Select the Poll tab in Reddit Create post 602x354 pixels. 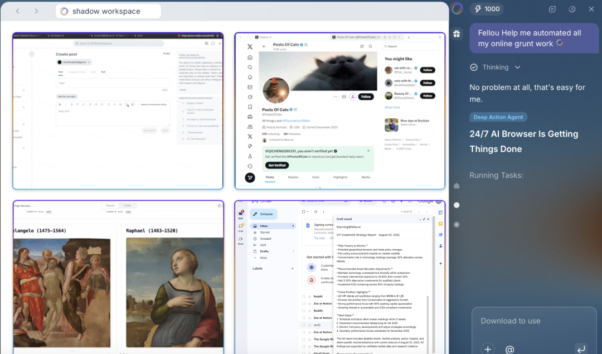click(103, 72)
